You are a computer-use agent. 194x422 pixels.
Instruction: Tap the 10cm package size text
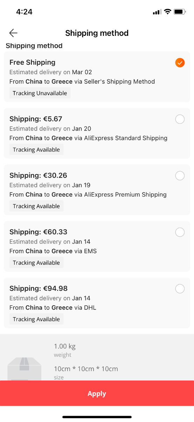pos(86,369)
